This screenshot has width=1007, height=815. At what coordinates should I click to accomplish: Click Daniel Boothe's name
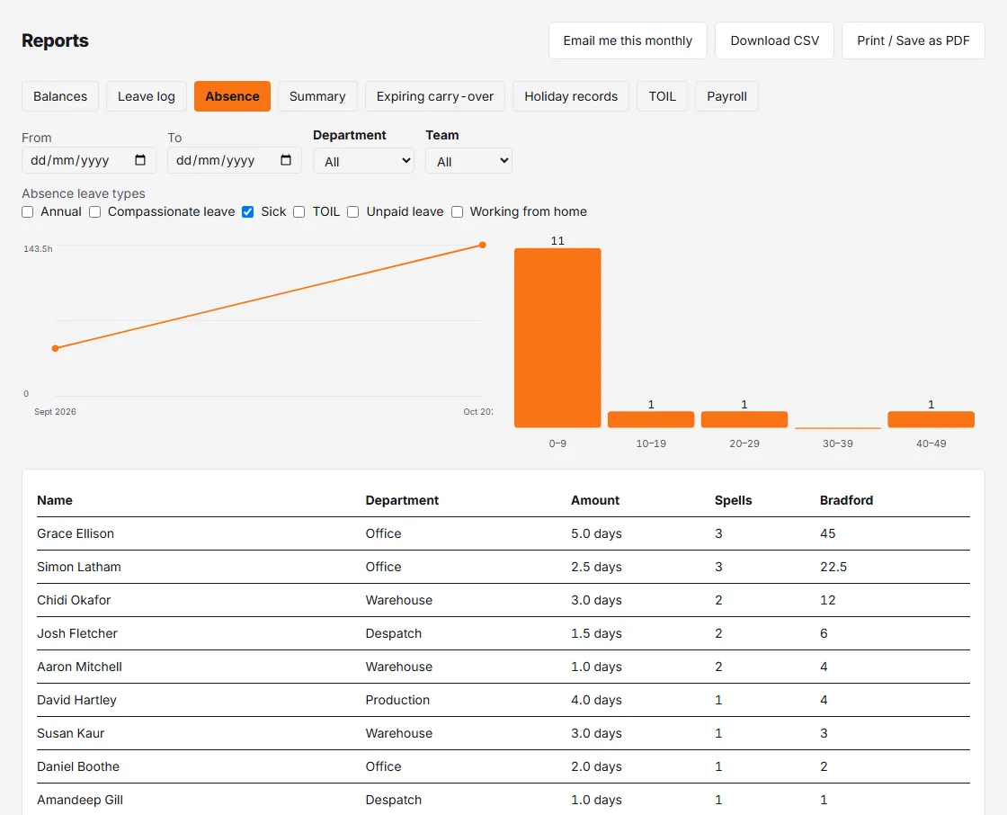[x=78, y=766]
